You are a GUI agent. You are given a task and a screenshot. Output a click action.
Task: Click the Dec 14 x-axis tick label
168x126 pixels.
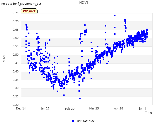pos(21,108)
